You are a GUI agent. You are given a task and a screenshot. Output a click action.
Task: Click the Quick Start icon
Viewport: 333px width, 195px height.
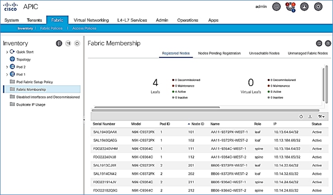click(12, 51)
